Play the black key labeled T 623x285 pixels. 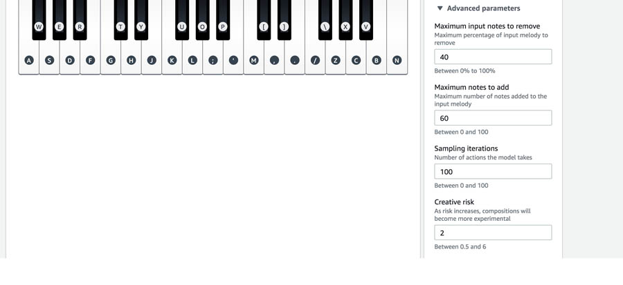[120, 26]
